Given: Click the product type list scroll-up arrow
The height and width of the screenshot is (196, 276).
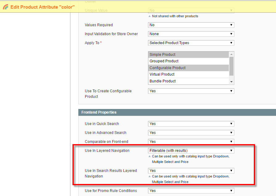Looking at the screenshot, I should 231,54.
